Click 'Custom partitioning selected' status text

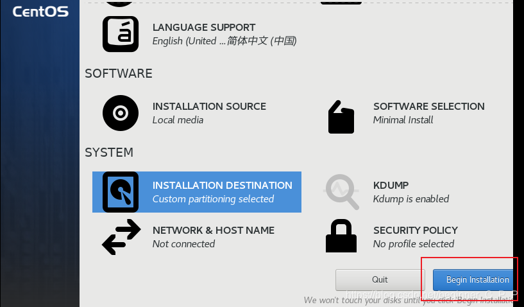click(213, 199)
